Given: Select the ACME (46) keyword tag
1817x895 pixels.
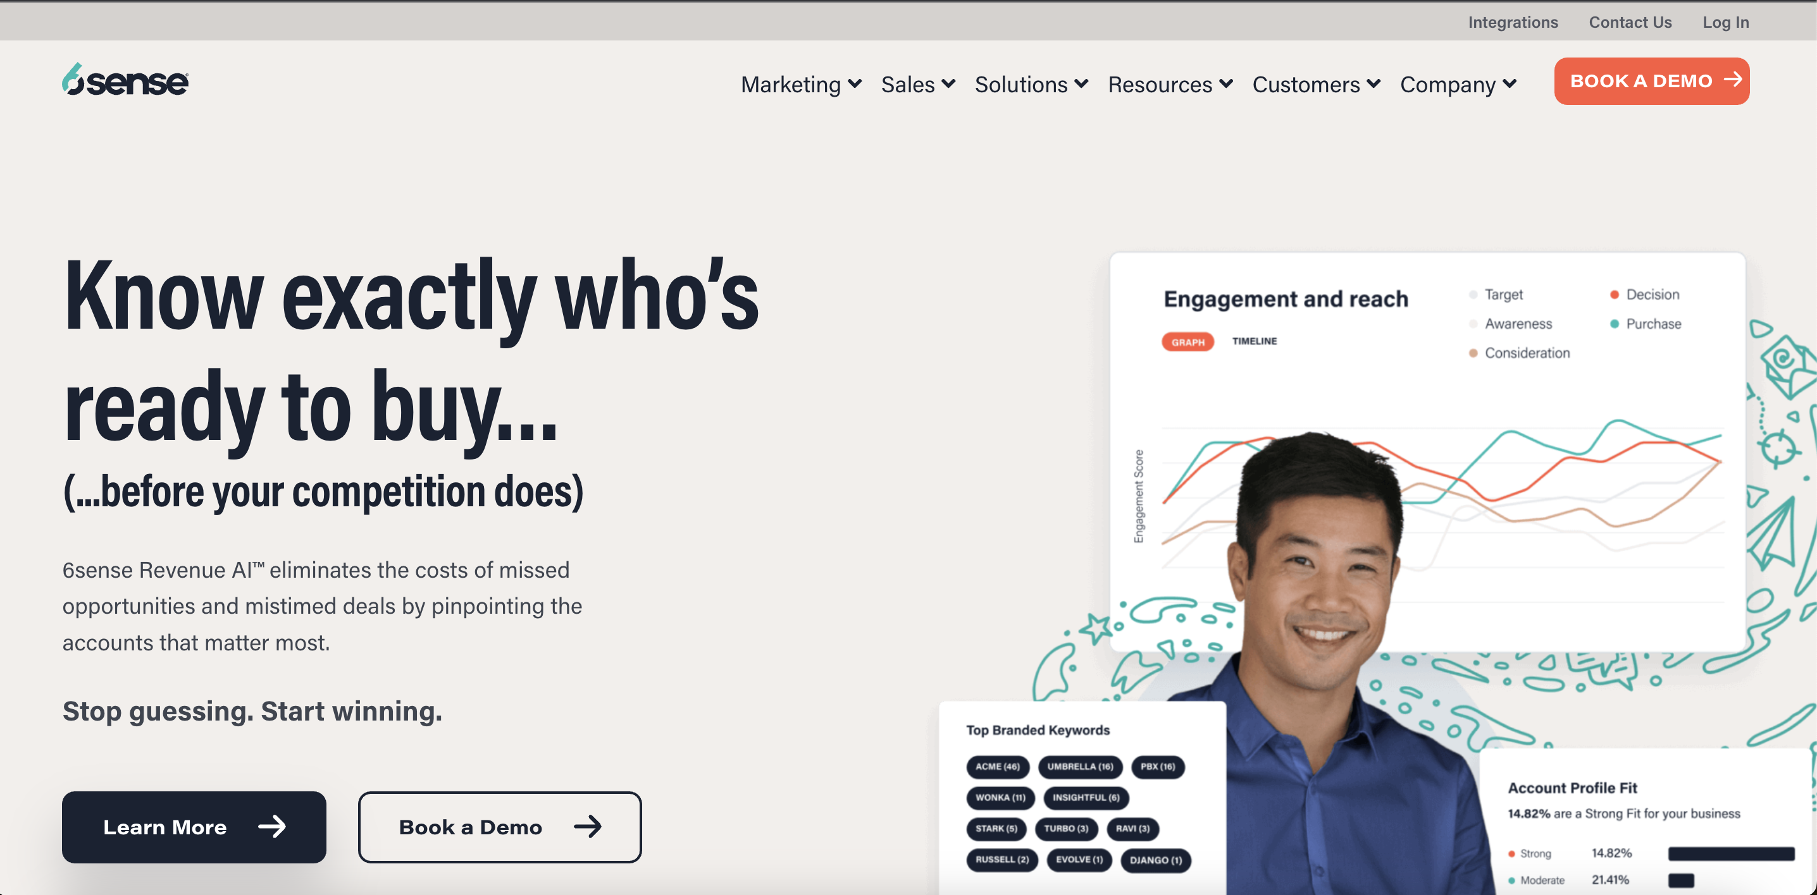Looking at the screenshot, I should tap(997, 767).
